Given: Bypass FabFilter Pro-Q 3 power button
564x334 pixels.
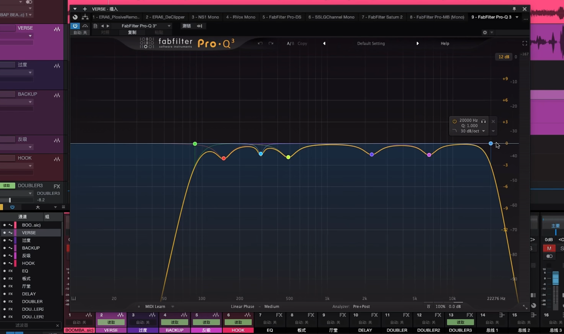Looking at the screenshot, I should click(x=75, y=26).
